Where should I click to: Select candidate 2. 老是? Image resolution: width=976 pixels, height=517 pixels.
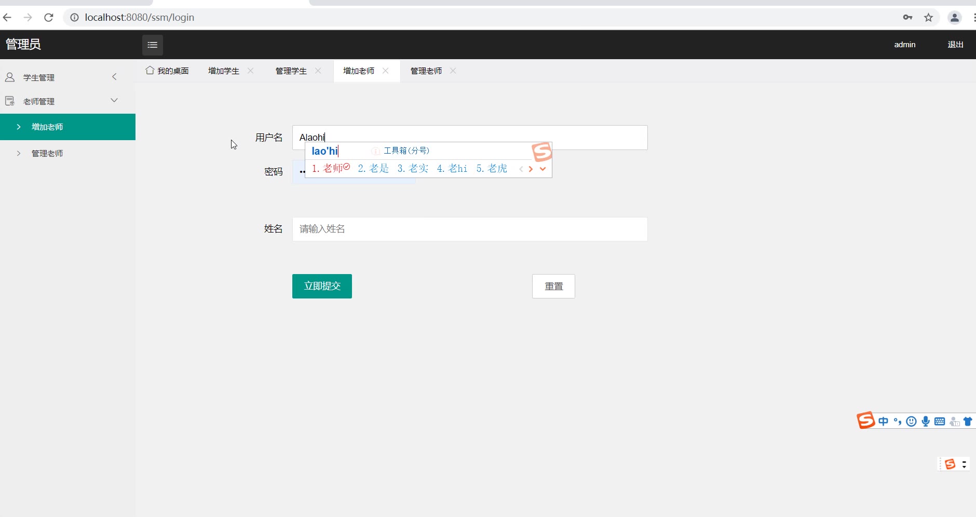373,168
